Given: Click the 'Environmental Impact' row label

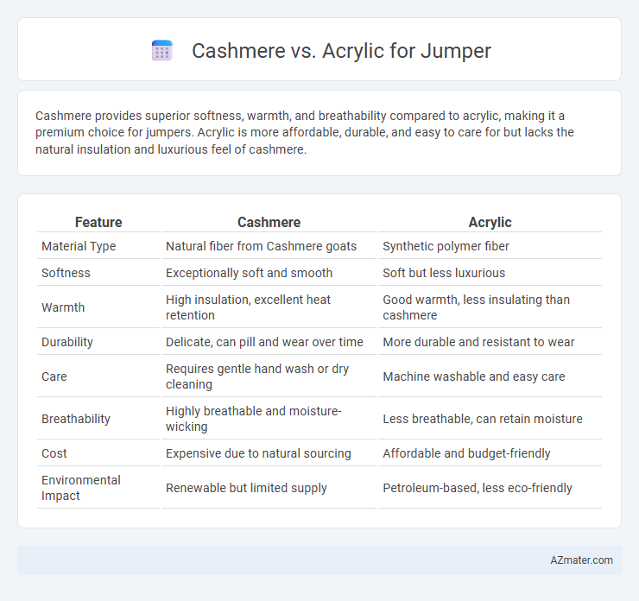Looking at the screenshot, I should (x=81, y=488).
